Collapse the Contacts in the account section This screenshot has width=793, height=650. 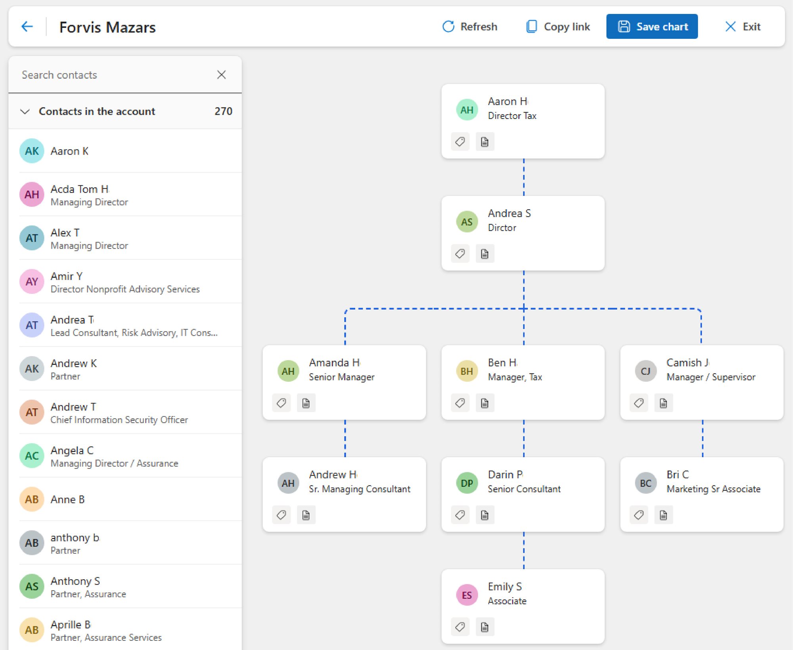click(x=25, y=111)
